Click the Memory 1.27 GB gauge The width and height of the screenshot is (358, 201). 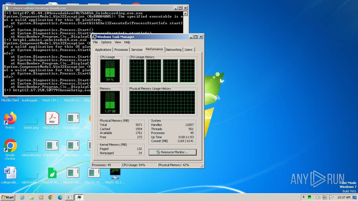coord(110,102)
